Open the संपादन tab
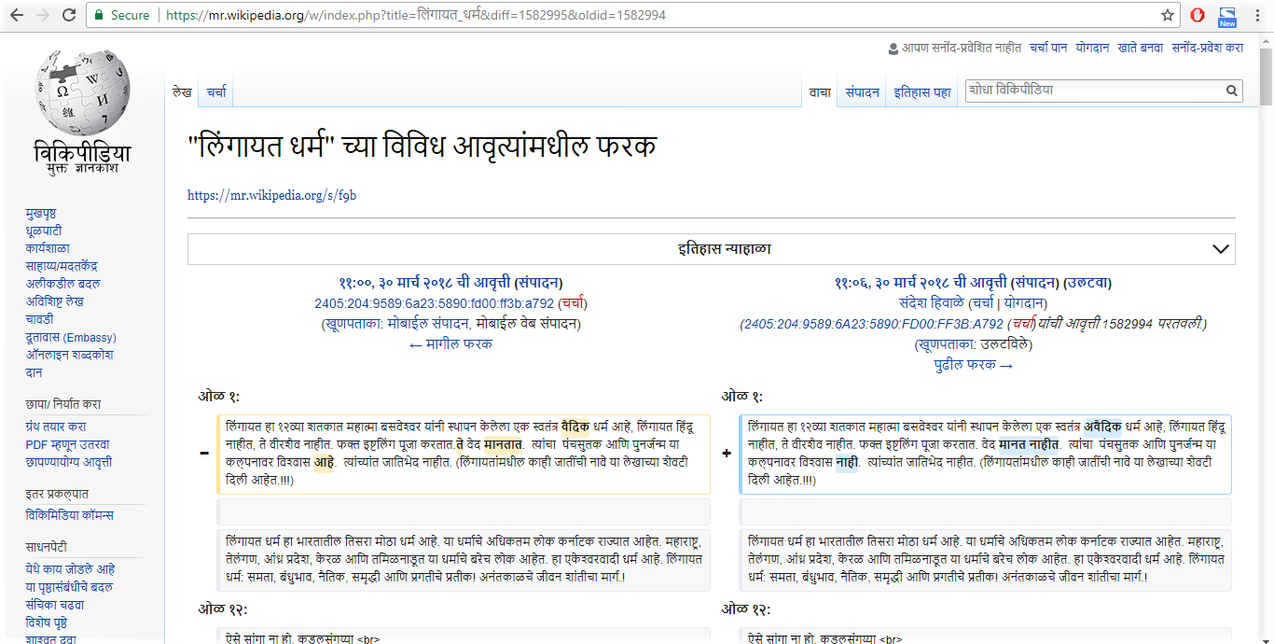Screen dimensions: 1274x644 click(862, 92)
